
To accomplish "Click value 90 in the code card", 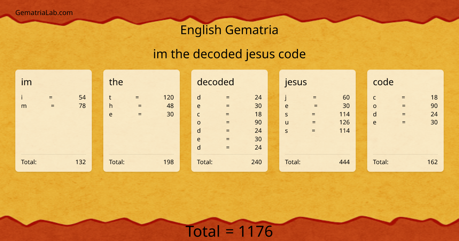I will 434,106.
